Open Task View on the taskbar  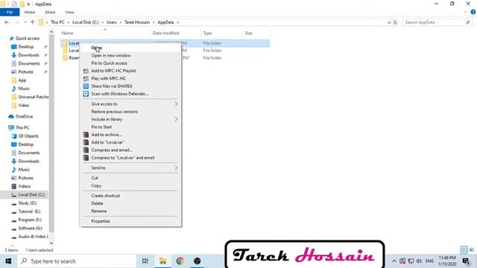tap(145, 261)
